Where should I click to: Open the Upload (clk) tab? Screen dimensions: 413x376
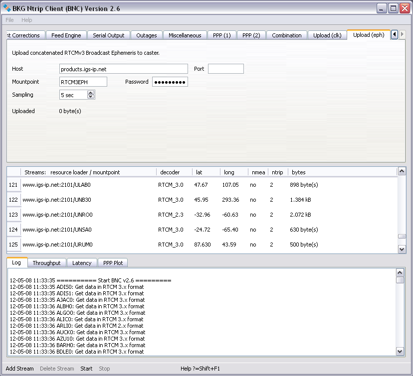[327, 35]
